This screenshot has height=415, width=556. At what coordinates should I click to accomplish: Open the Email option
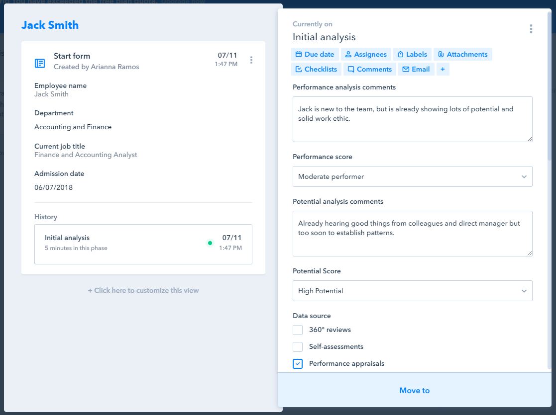(416, 69)
